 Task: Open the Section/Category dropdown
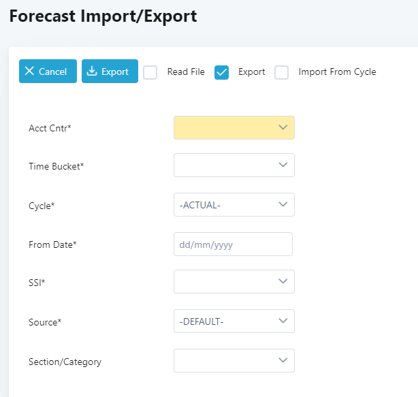pyautogui.click(x=234, y=361)
